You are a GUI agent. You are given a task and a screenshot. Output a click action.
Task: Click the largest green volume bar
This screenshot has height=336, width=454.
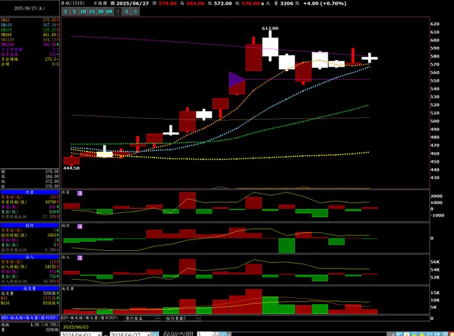271,305
